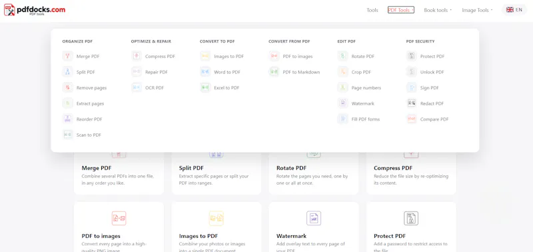Click the Rotate PDF icon in the menu
Screen dimensions: 533x252
(x=343, y=57)
